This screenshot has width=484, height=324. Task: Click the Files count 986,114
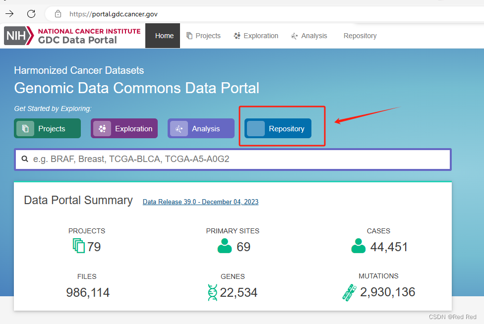[88, 293]
